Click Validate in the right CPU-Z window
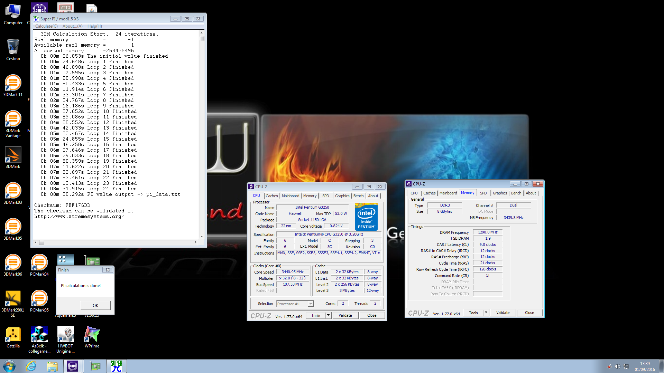 pos(503,313)
